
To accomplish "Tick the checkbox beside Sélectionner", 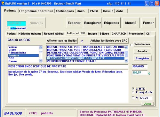I will click(x=132, y=45).
